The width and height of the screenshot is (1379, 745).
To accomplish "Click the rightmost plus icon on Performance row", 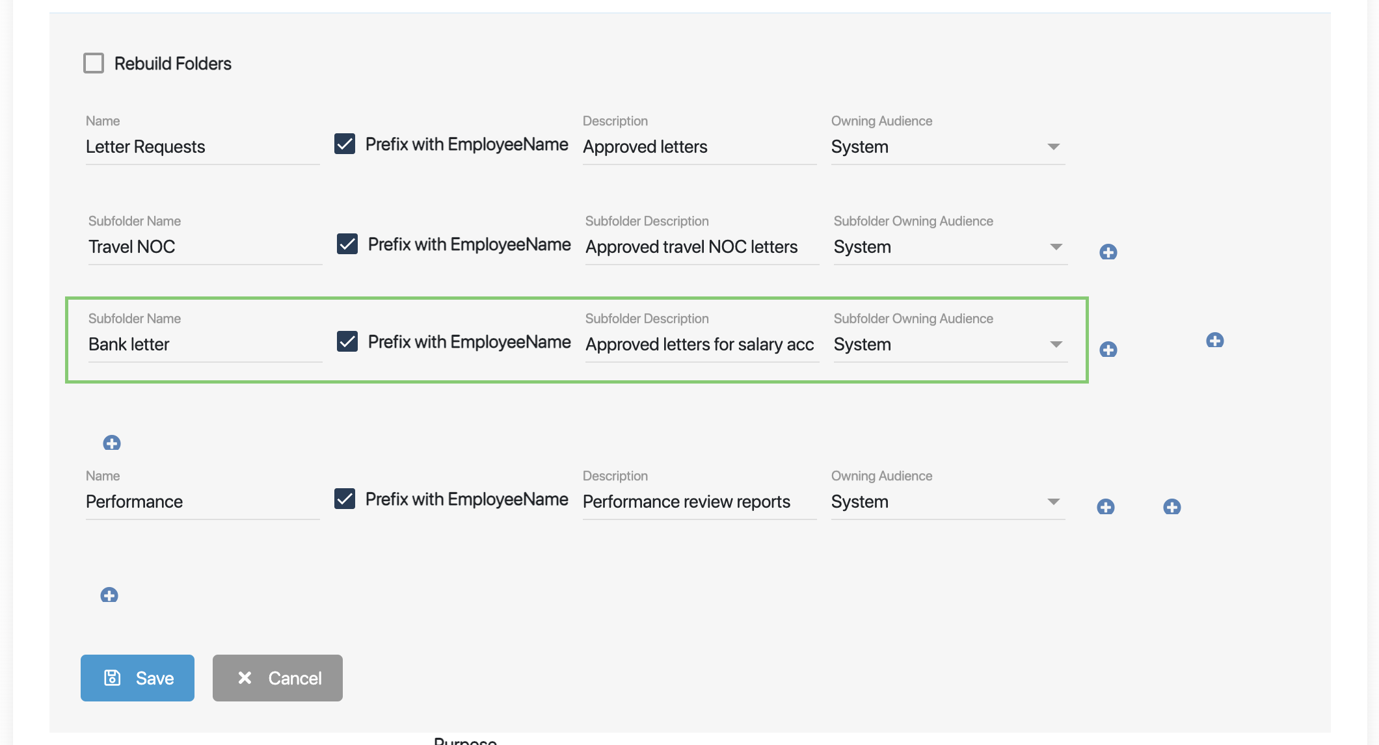I will [1172, 508].
